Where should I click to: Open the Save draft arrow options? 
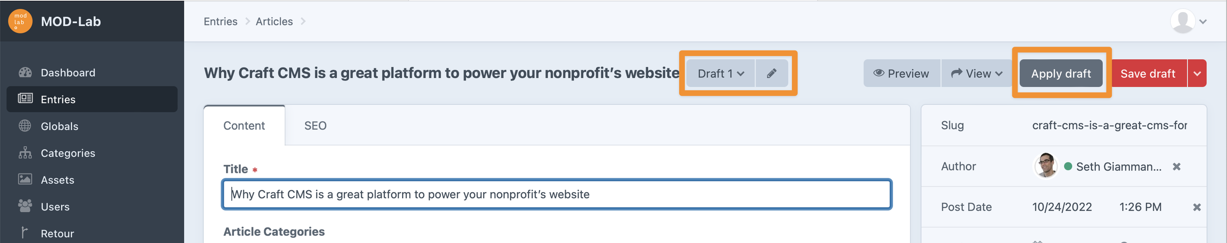[1197, 73]
